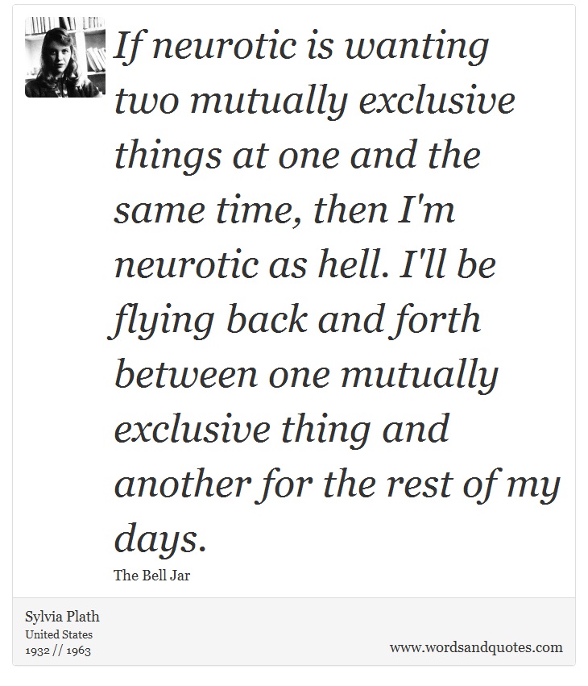
Task: Open the Sylvia Plath author name link
Action: pos(62,617)
